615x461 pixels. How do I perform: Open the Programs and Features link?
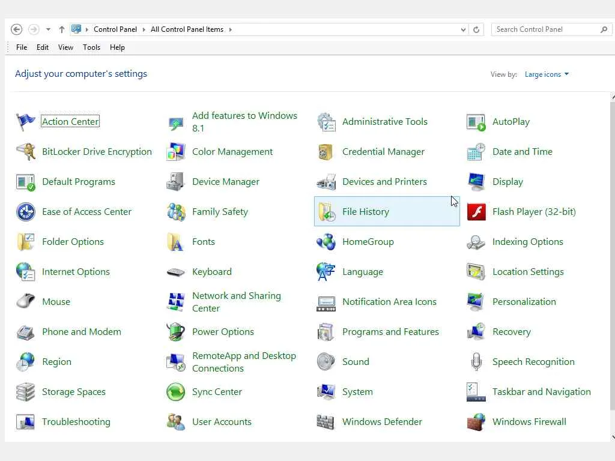390,332
